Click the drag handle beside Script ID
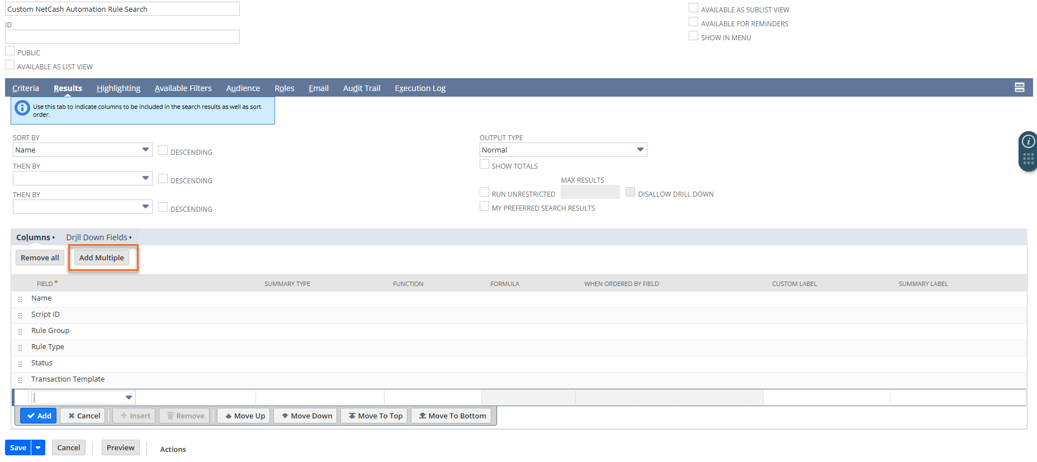 [x=20, y=316]
